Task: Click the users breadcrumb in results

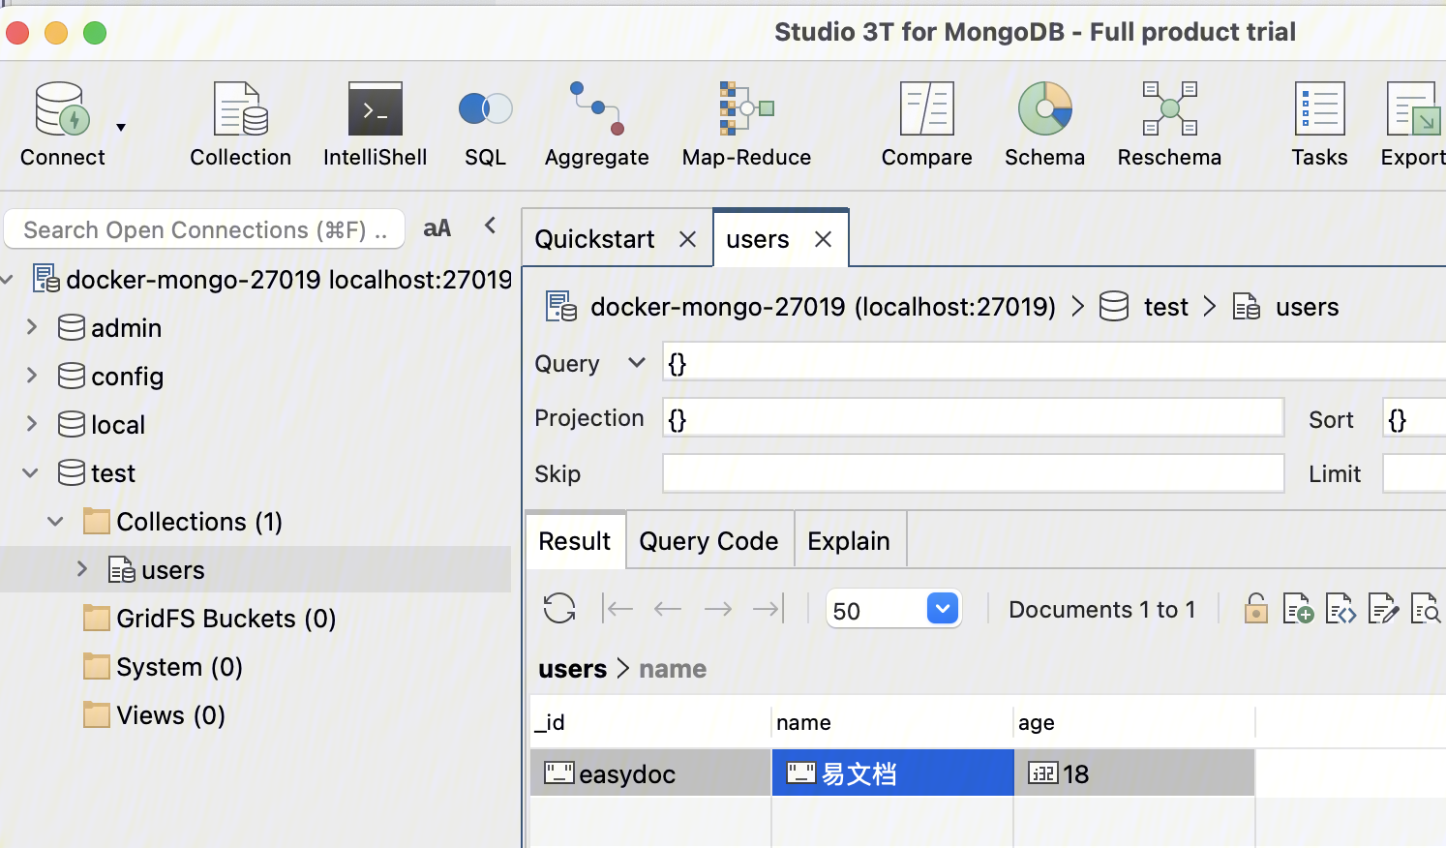Action: (x=572, y=669)
